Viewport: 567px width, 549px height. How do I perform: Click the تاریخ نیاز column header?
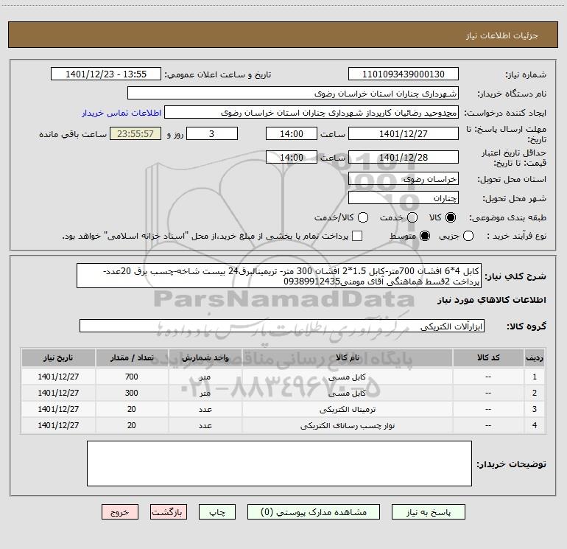pyautogui.click(x=58, y=358)
